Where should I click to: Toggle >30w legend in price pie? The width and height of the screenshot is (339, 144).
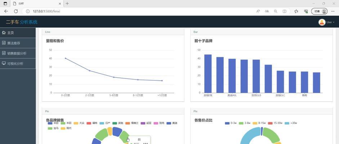(x=291, y=123)
